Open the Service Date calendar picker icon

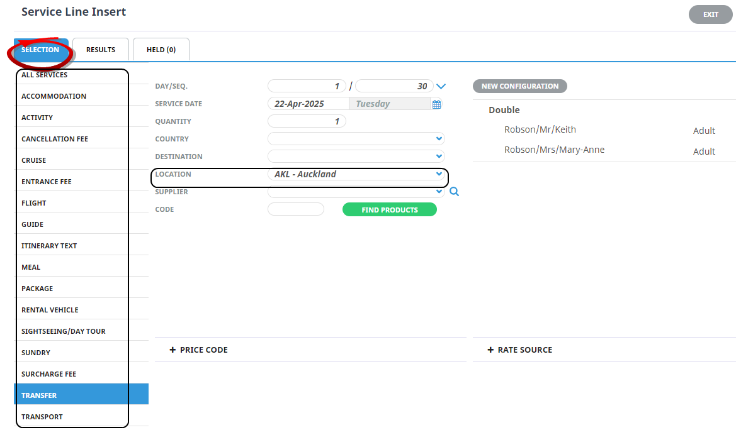[x=436, y=104]
